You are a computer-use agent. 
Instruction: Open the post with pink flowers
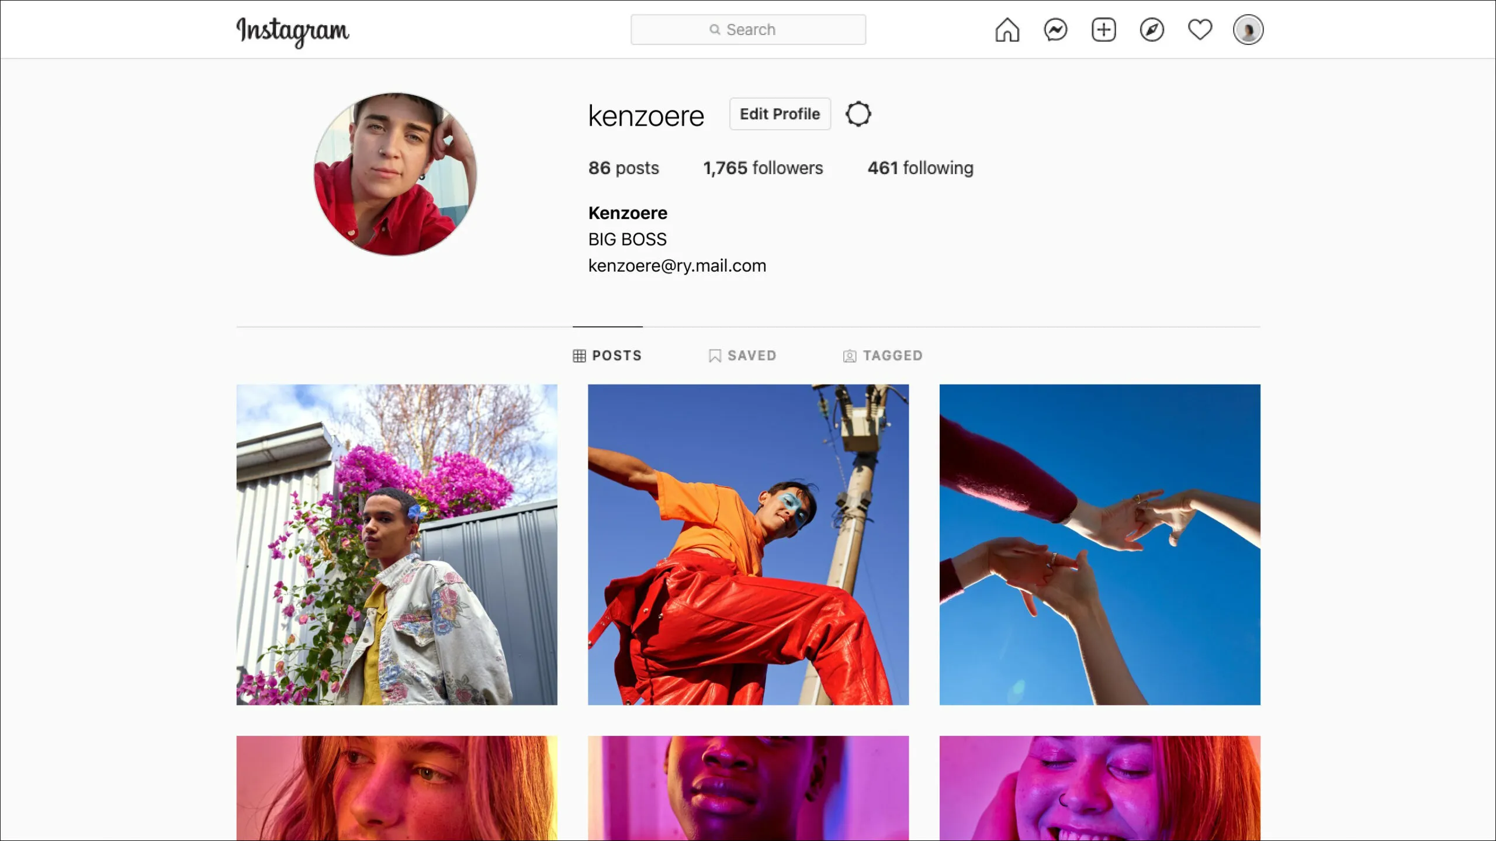(x=397, y=544)
